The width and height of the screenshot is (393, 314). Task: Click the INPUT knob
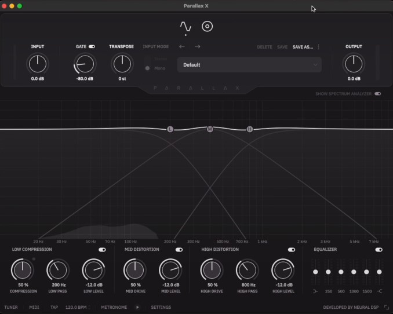click(x=38, y=64)
